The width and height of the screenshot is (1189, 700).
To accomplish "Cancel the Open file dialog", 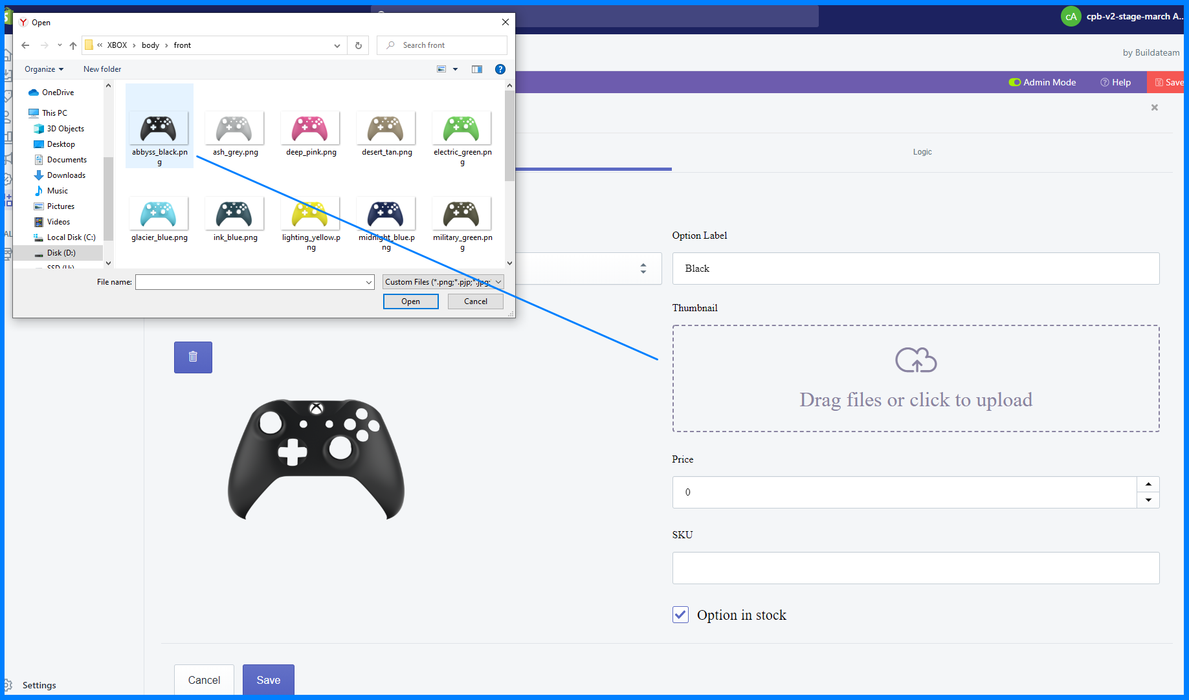I will click(x=476, y=301).
